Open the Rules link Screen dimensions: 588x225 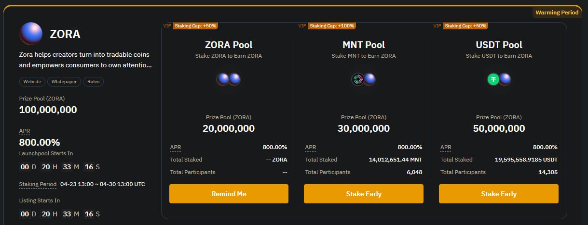pos(93,82)
